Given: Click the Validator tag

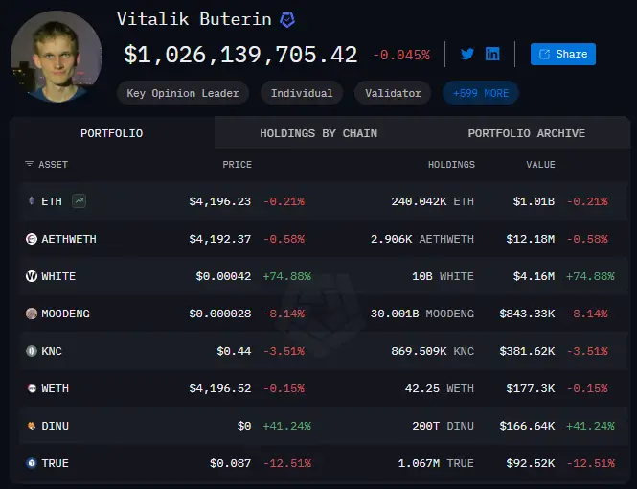Looking at the screenshot, I should [393, 93].
